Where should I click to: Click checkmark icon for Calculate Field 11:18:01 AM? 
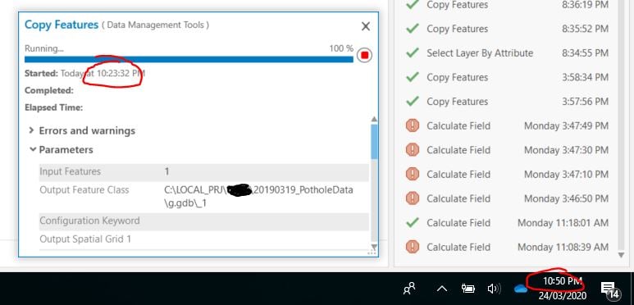(x=412, y=222)
